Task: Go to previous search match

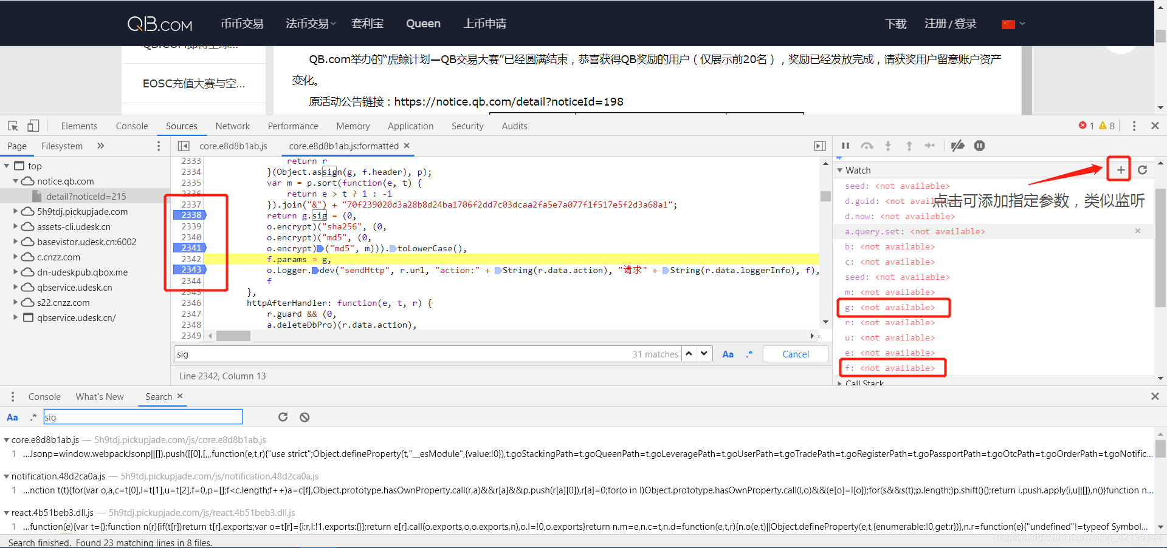Action: pyautogui.click(x=689, y=354)
